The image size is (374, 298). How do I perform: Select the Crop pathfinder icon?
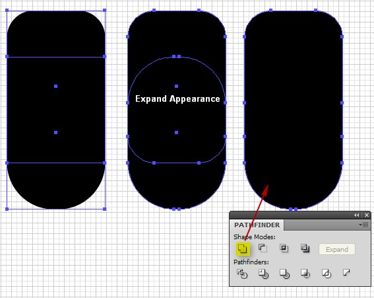(x=305, y=274)
